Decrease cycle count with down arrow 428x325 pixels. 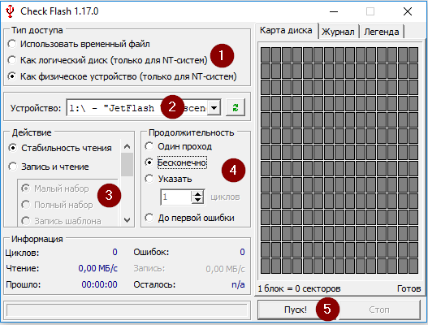[197, 200]
